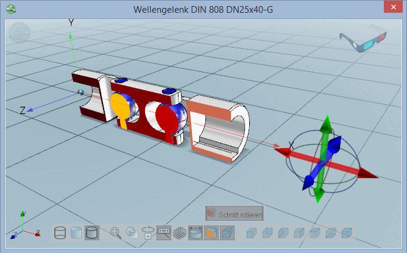Toggle shaded-with-edges cylinder display mode
This screenshot has width=407, height=253.
(92, 233)
